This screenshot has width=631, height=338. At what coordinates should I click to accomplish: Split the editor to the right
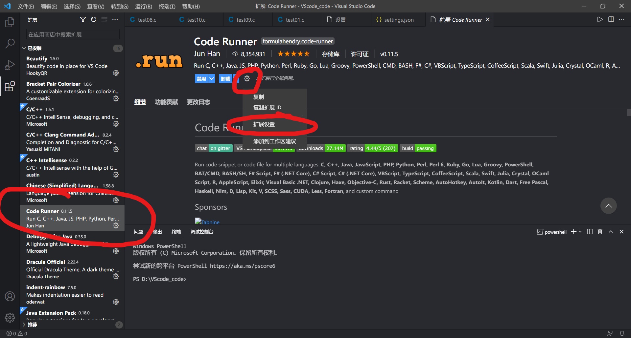coord(611,20)
